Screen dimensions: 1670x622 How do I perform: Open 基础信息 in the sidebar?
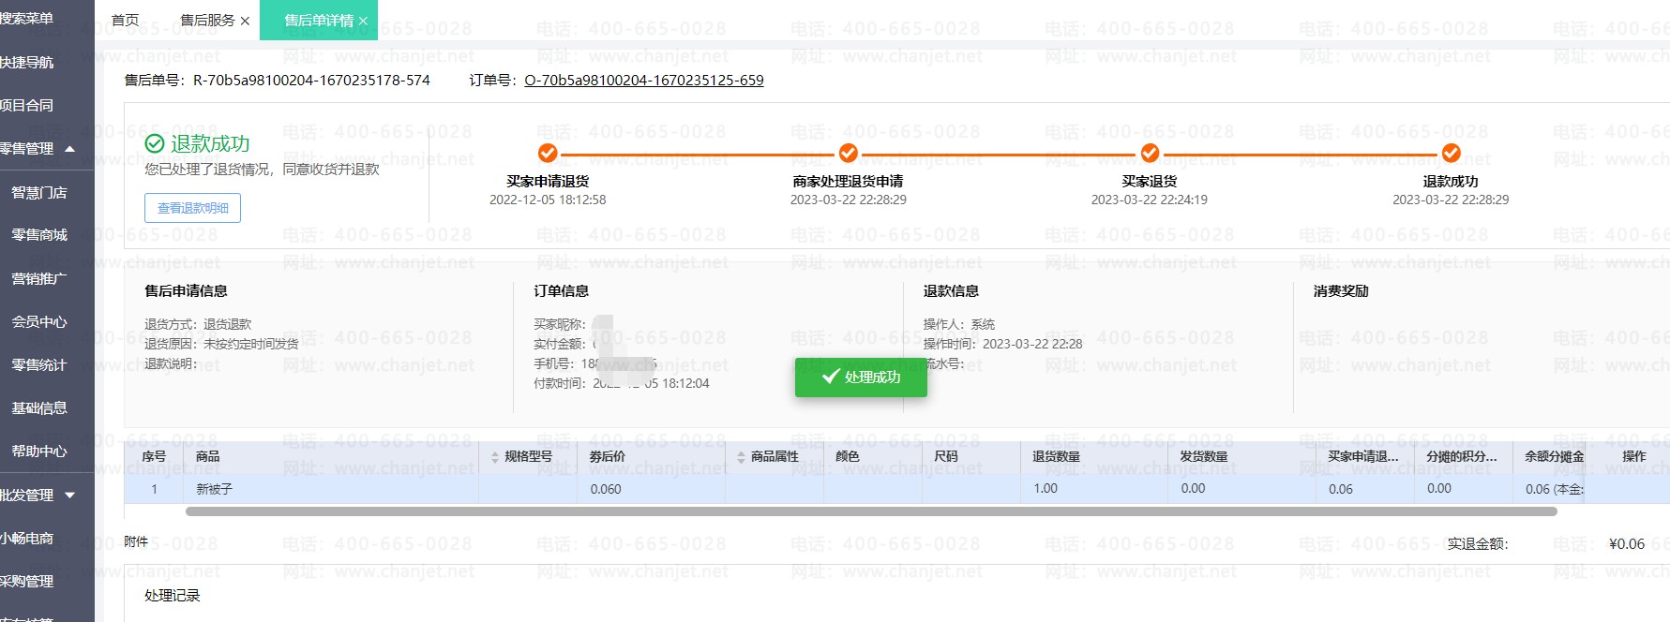click(39, 407)
